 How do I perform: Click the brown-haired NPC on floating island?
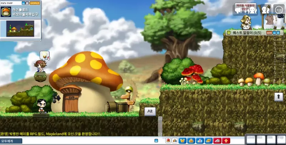pos(40,66)
